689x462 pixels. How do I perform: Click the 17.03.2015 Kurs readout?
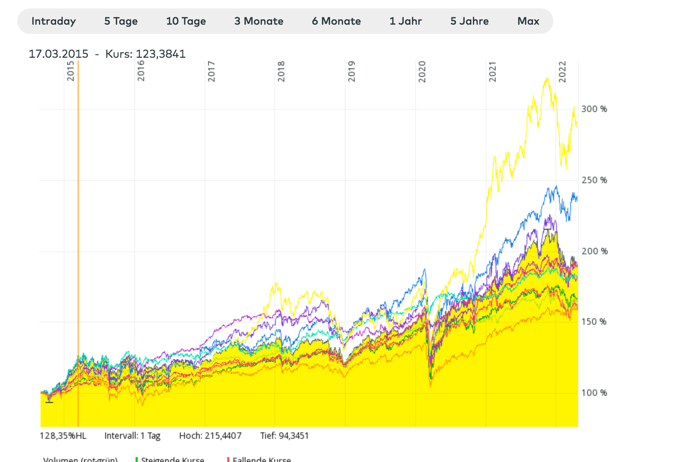pyautogui.click(x=107, y=54)
